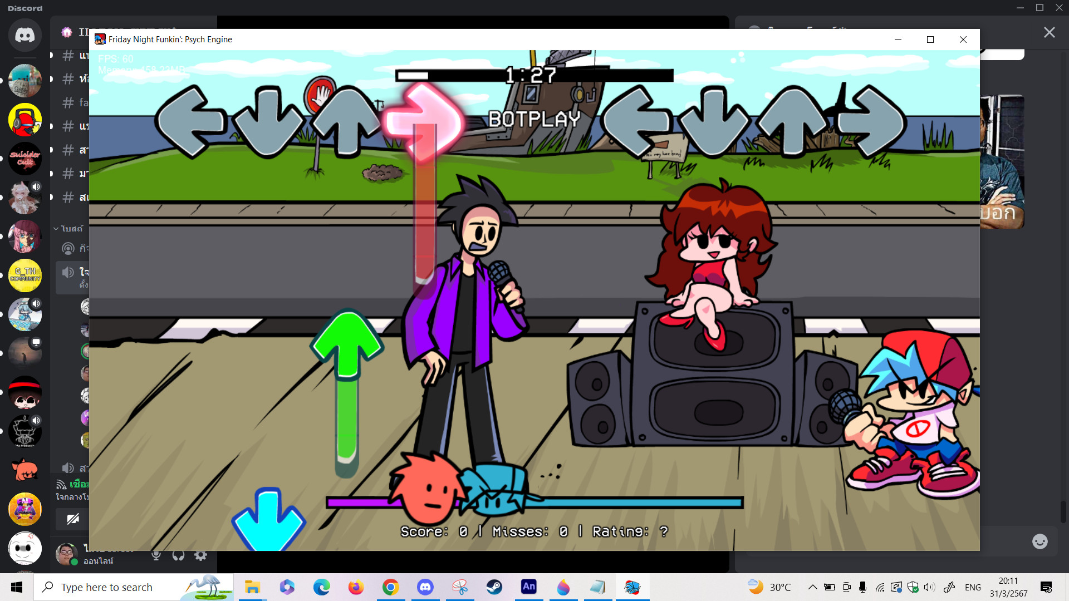The height and width of the screenshot is (601, 1069).
Task: Close the Discord right side panel
Action: [1049, 32]
